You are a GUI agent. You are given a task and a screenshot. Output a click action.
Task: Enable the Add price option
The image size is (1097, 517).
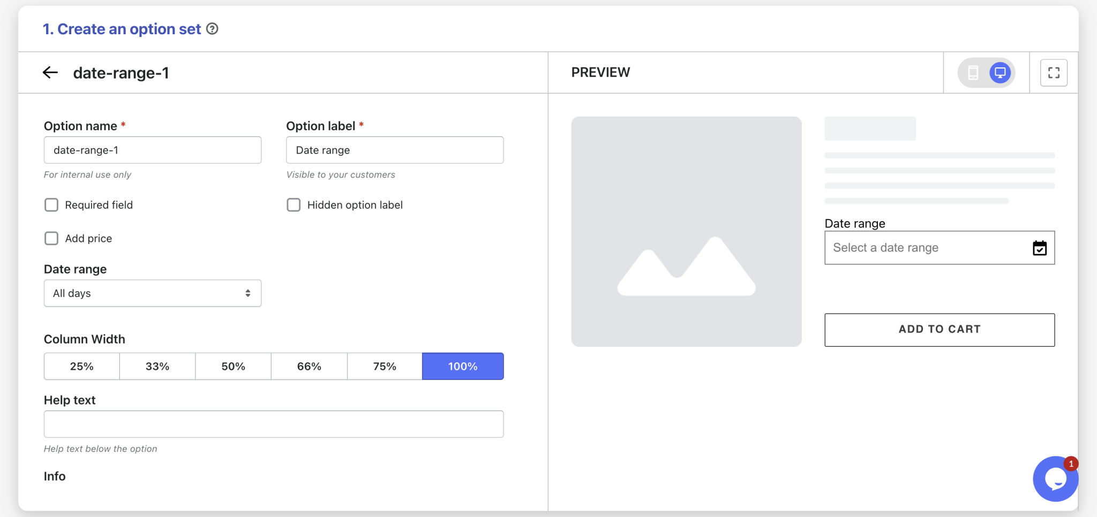point(51,238)
